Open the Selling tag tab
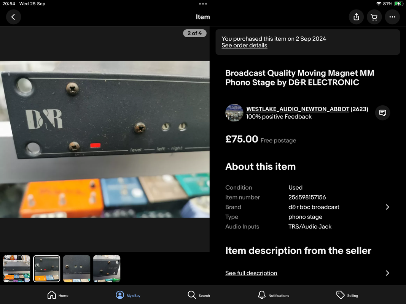This screenshot has width=406, height=304. pos(347,295)
